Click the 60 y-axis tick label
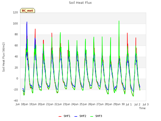The image size is (161, 121). 16,45
